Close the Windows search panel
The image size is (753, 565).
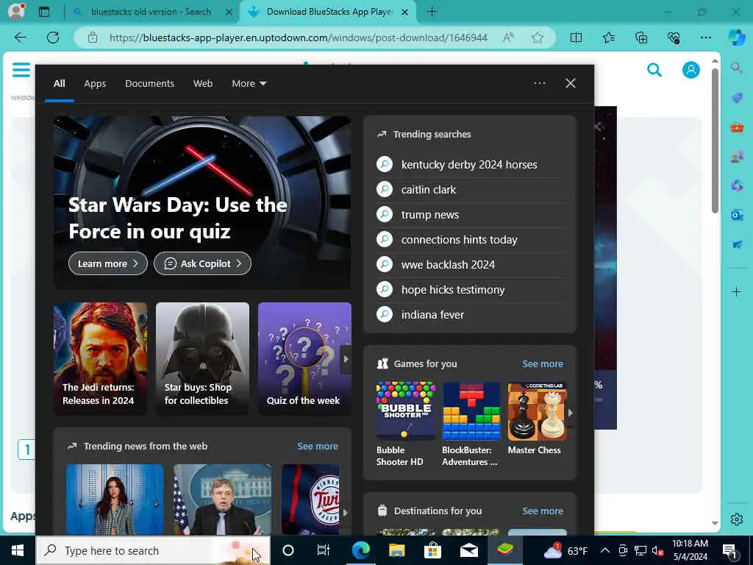[571, 83]
